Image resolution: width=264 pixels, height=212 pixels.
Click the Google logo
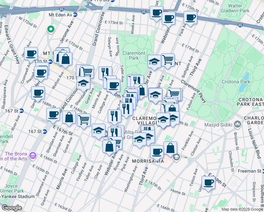12,208
